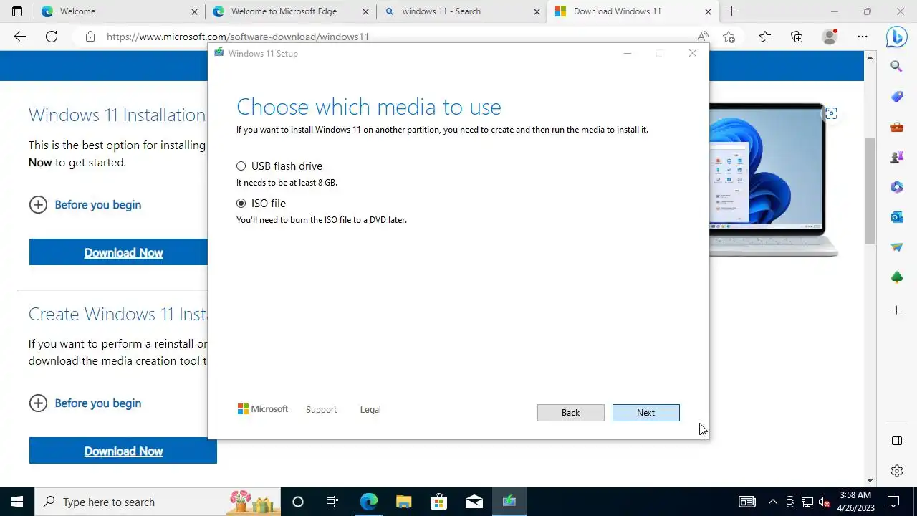Expand first Before you begin section
Image resolution: width=917 pixels, height=516 pixels.
point(85,205)
